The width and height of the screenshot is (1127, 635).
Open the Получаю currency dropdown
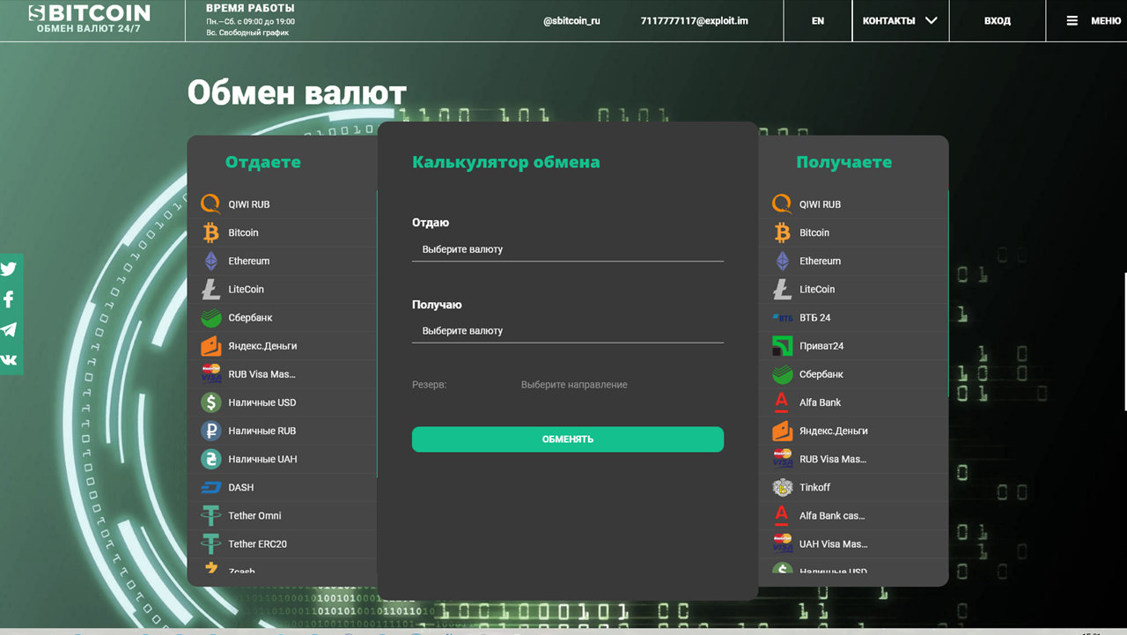(x=568, y=331)
